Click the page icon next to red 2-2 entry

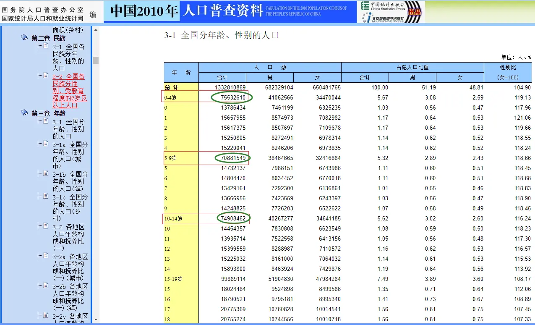[x=46, y=75]
